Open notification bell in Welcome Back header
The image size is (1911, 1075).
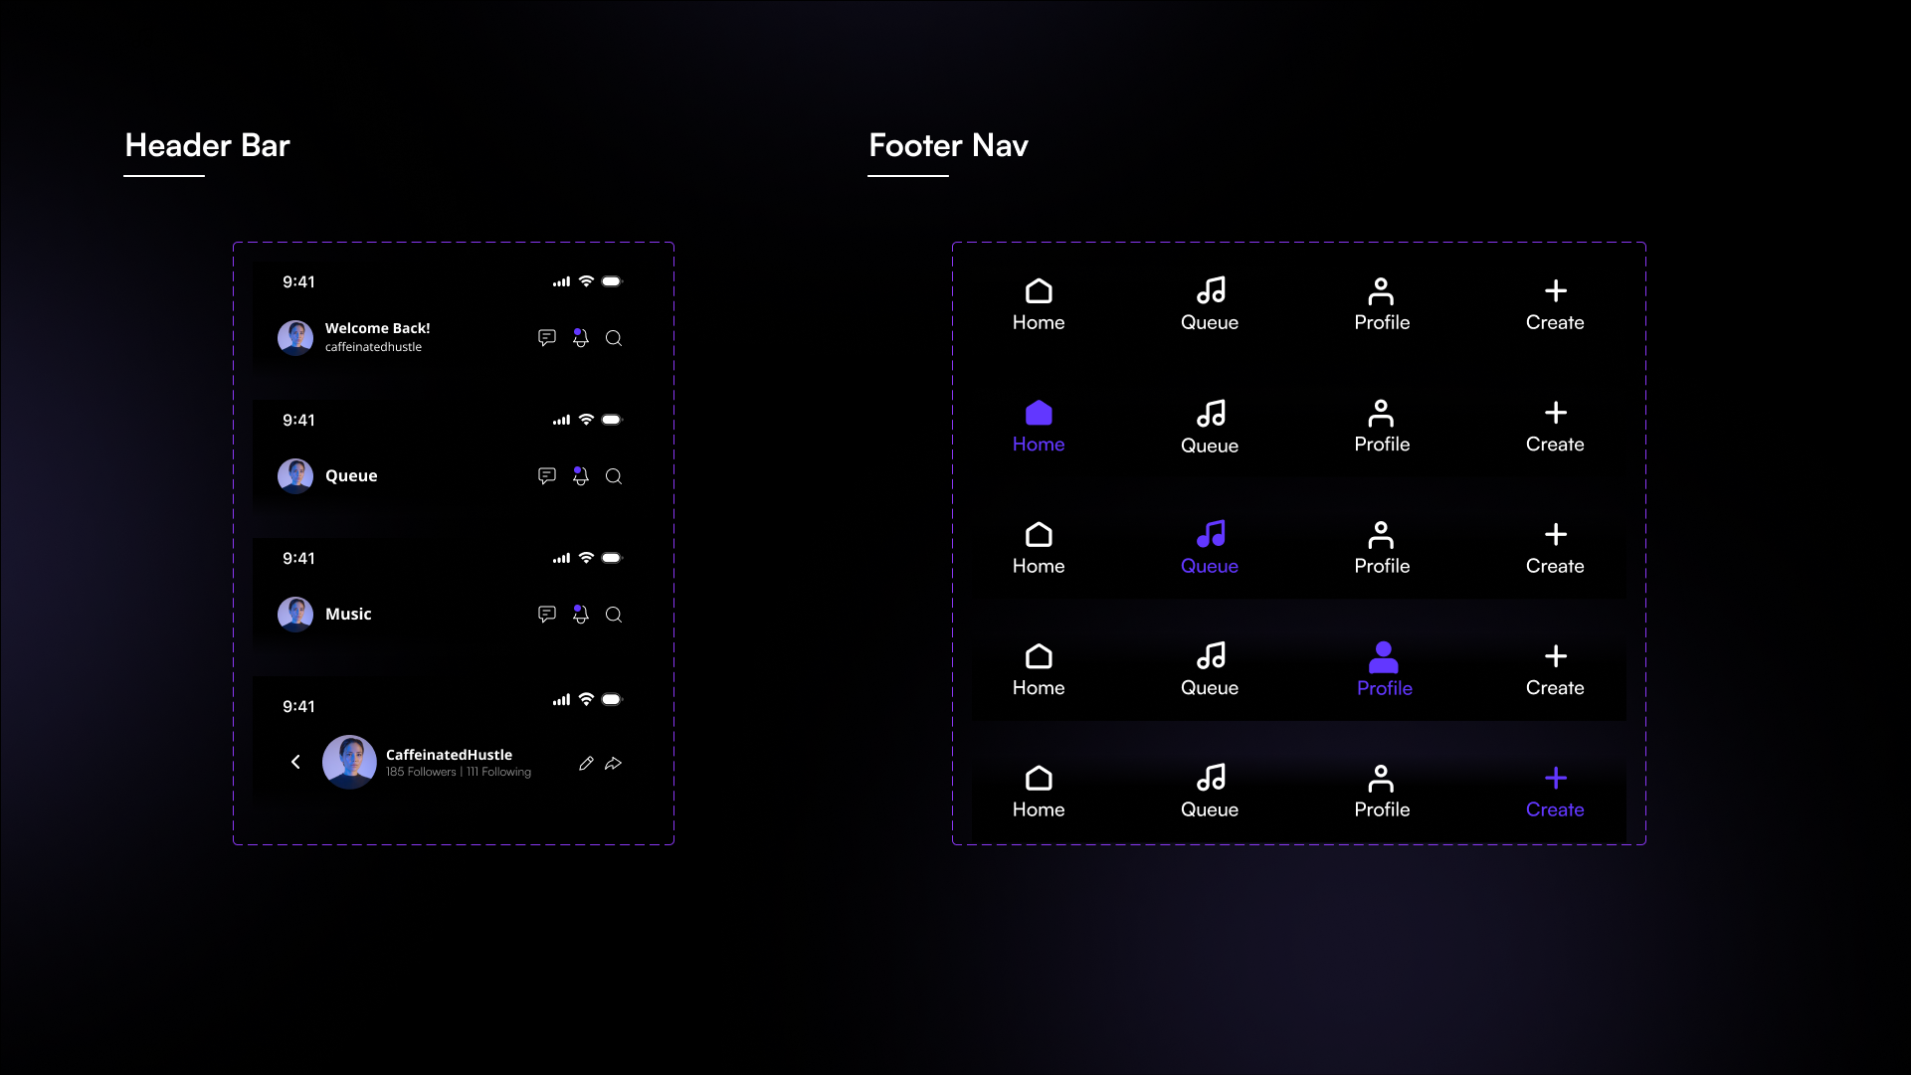click(x=581, y=338)
